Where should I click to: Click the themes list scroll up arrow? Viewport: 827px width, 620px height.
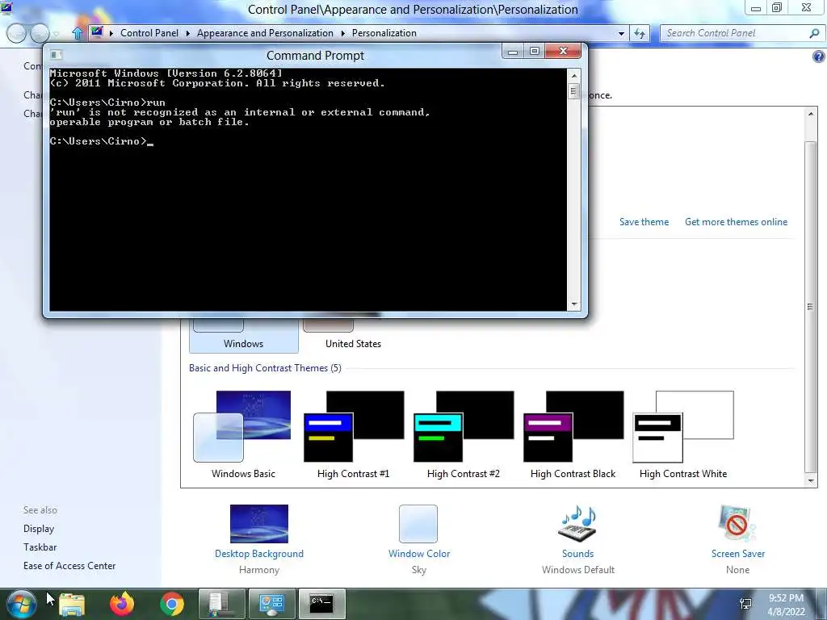(x=811, y=114)
